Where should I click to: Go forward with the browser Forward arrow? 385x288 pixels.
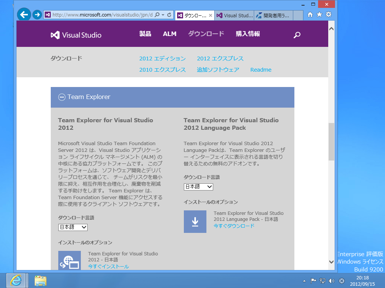click(37, 15)
